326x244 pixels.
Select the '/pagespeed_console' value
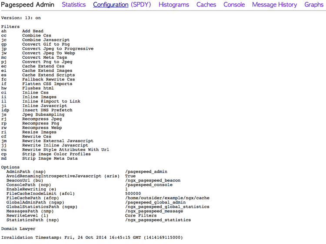149,185
